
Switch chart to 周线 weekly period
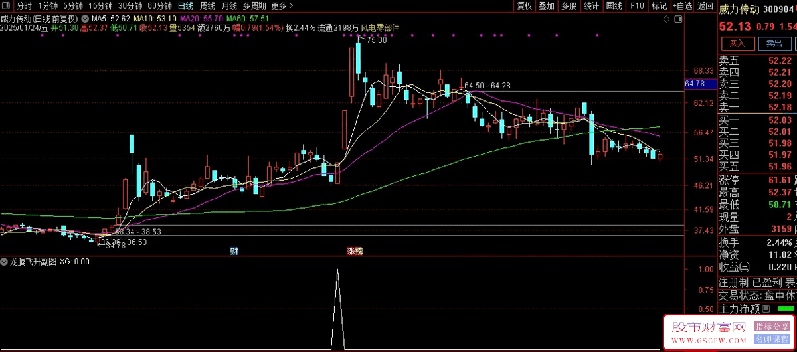207,6
